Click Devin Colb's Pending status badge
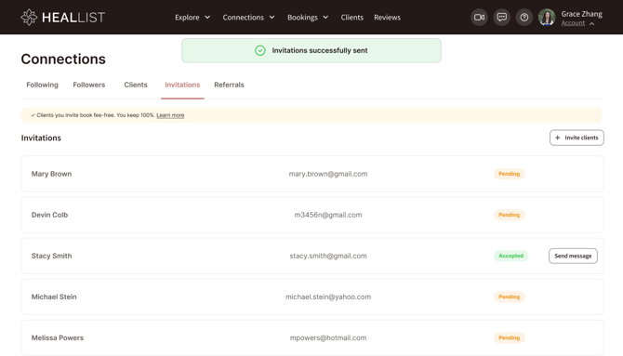 coord(509,215)
